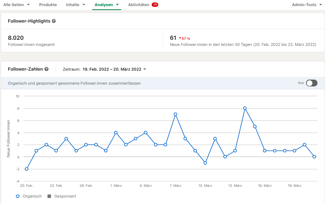The height and width of the screenshot is (204, 325).
Task: Select the Analysen tab
Action: tap(107, 5)
